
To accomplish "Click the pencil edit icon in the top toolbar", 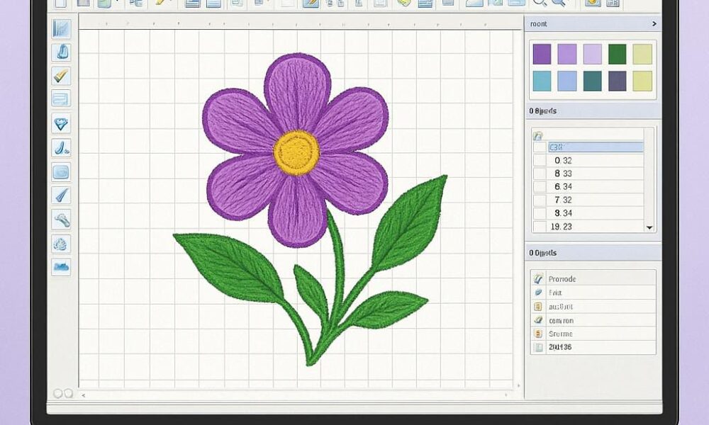I will coord(310,3).
